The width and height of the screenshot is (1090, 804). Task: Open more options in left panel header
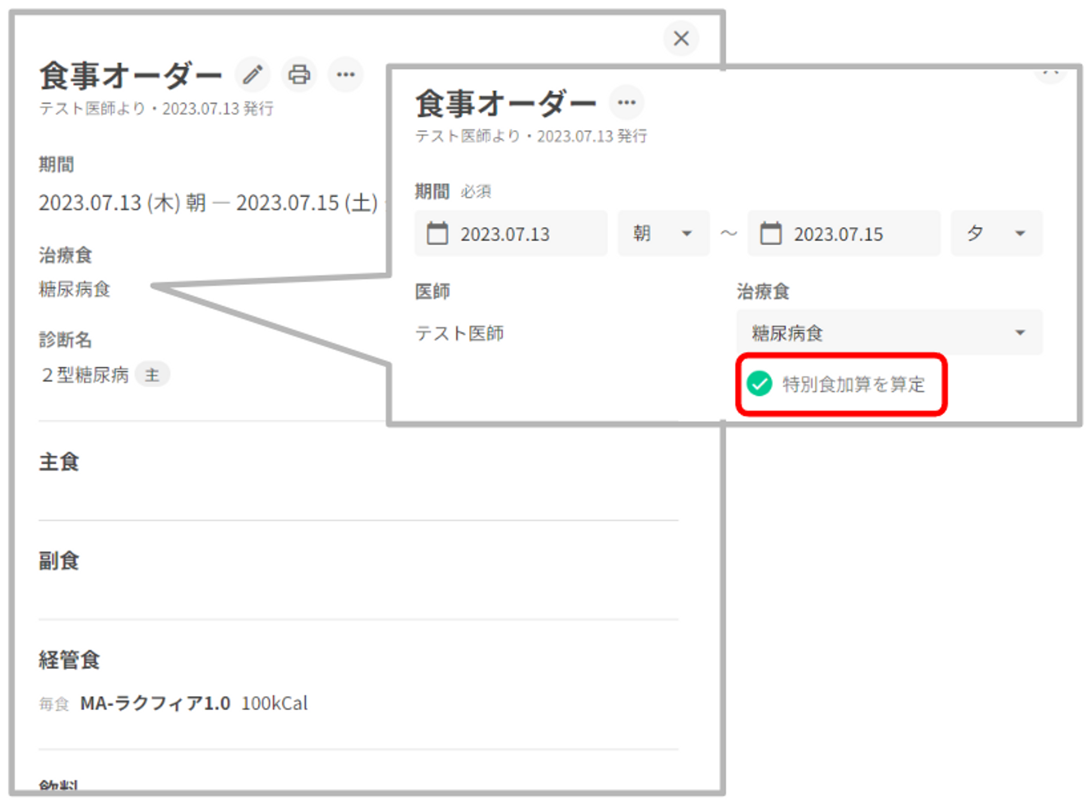click(x=346, y=75)
